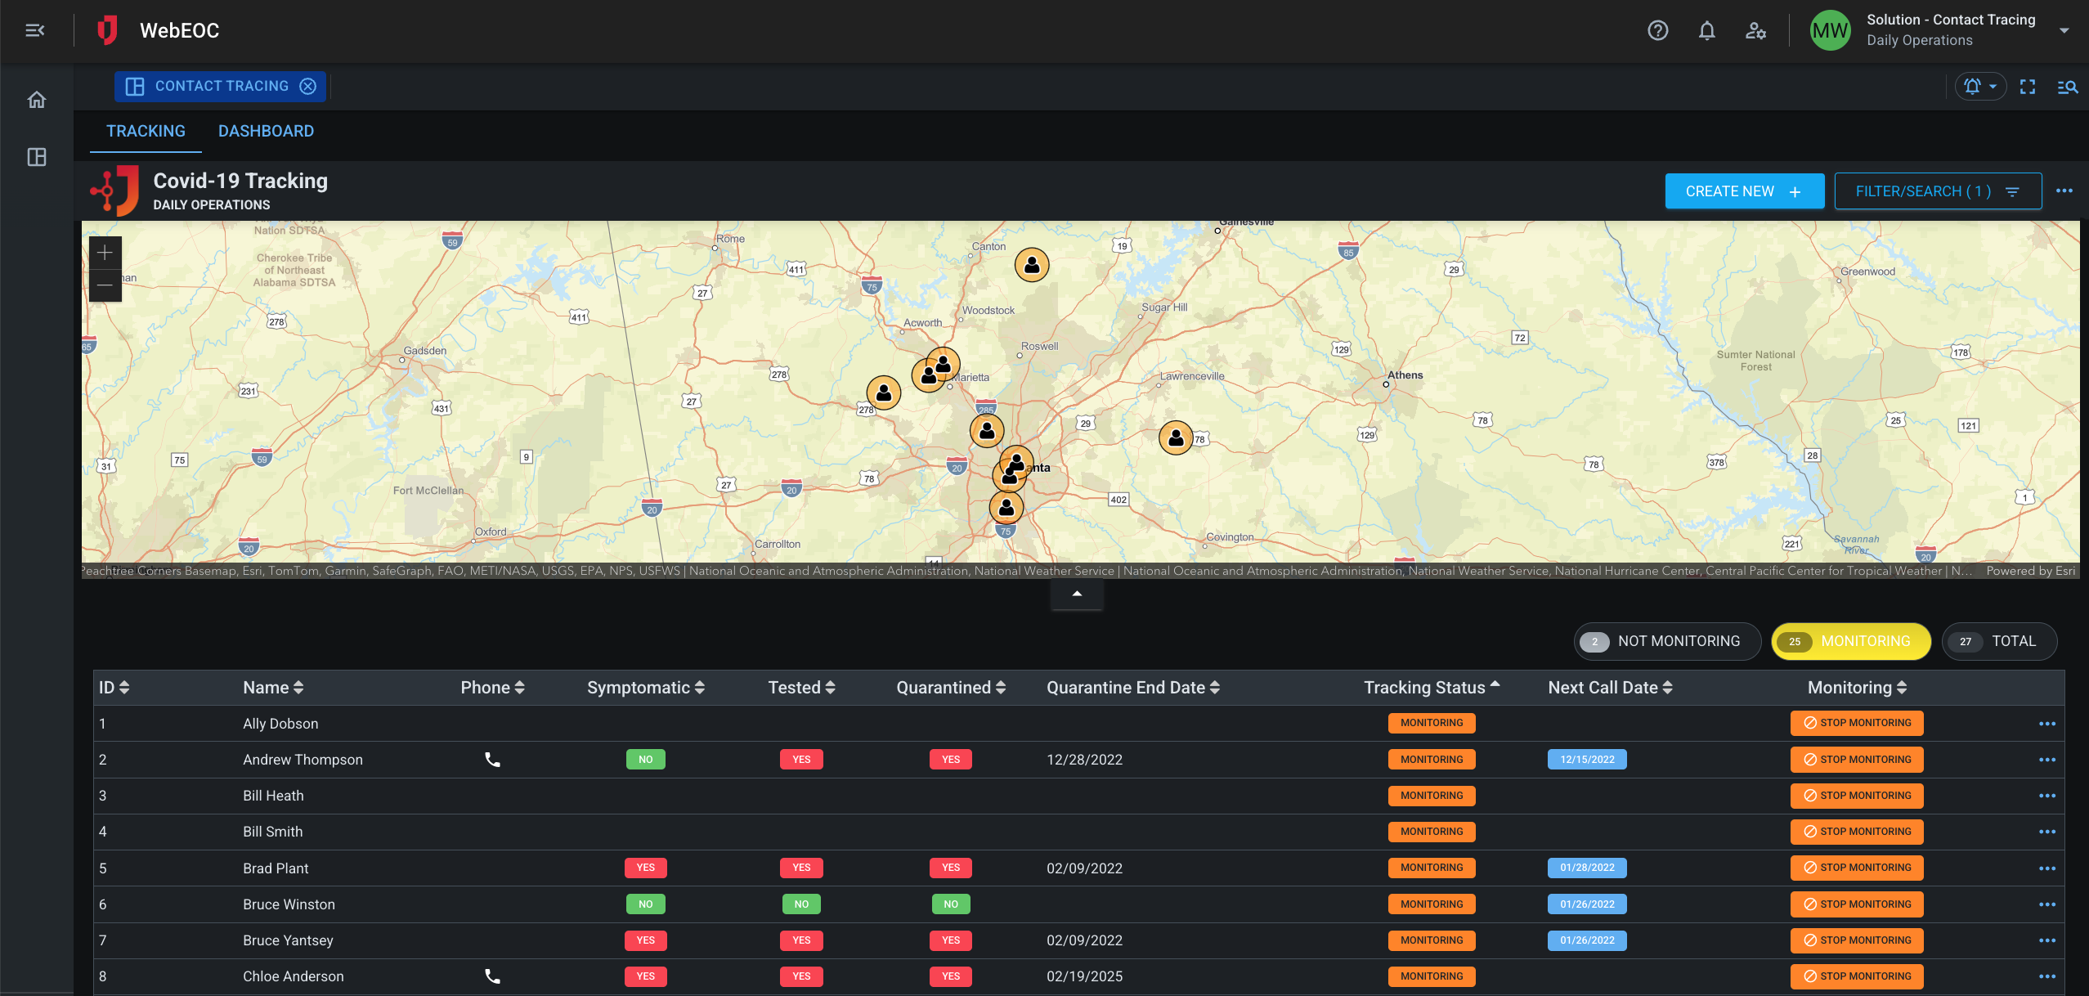This screenshot has width=2089, height=996.
Task: Switch to the NOT MONITORING filter pill
Action: pos(1668,641)
